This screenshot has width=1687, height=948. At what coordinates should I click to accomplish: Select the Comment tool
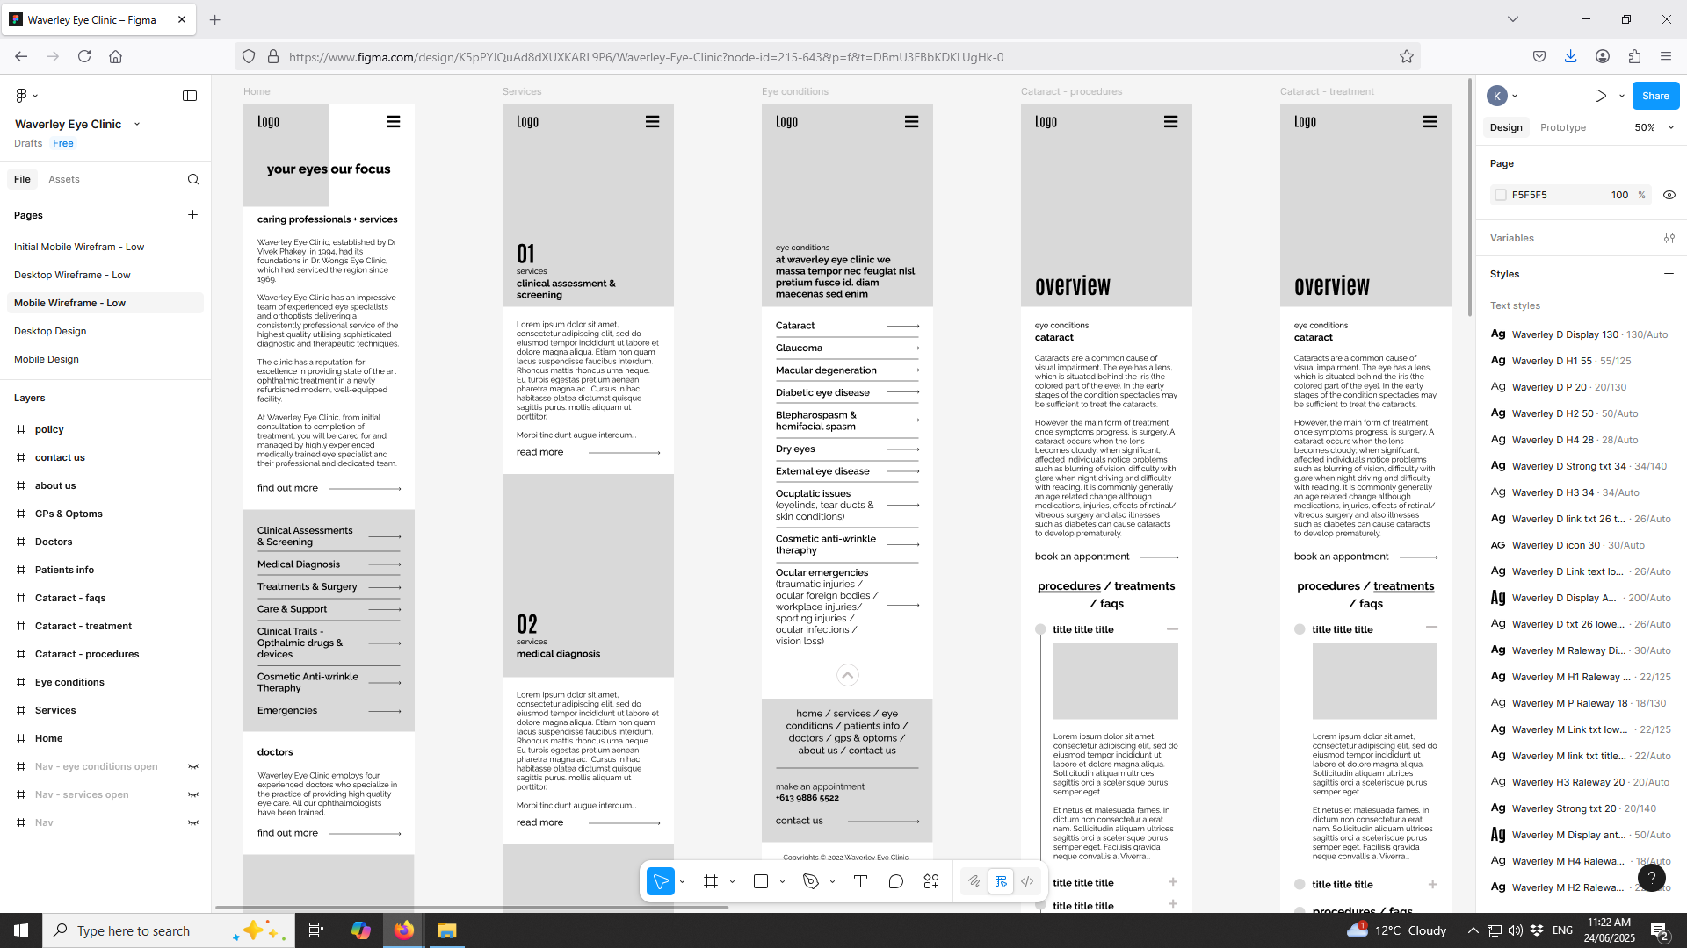(895, 881)
